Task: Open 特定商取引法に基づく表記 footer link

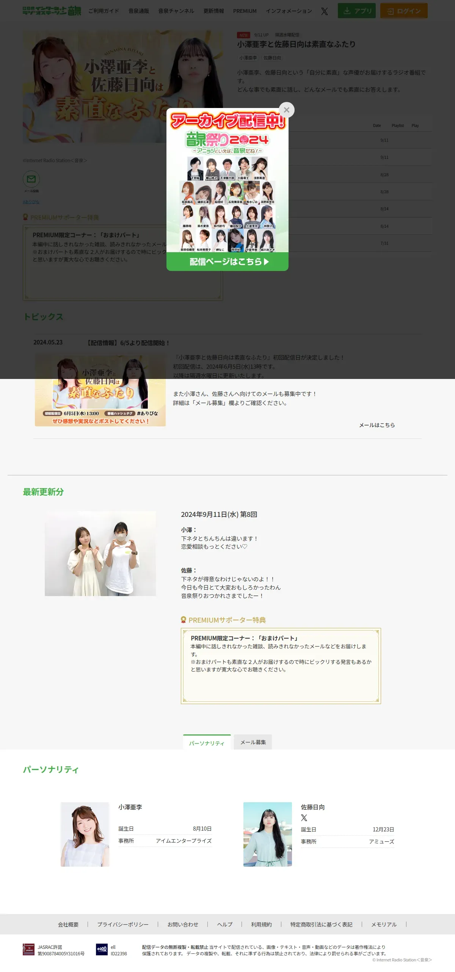Action: [322, 925]
